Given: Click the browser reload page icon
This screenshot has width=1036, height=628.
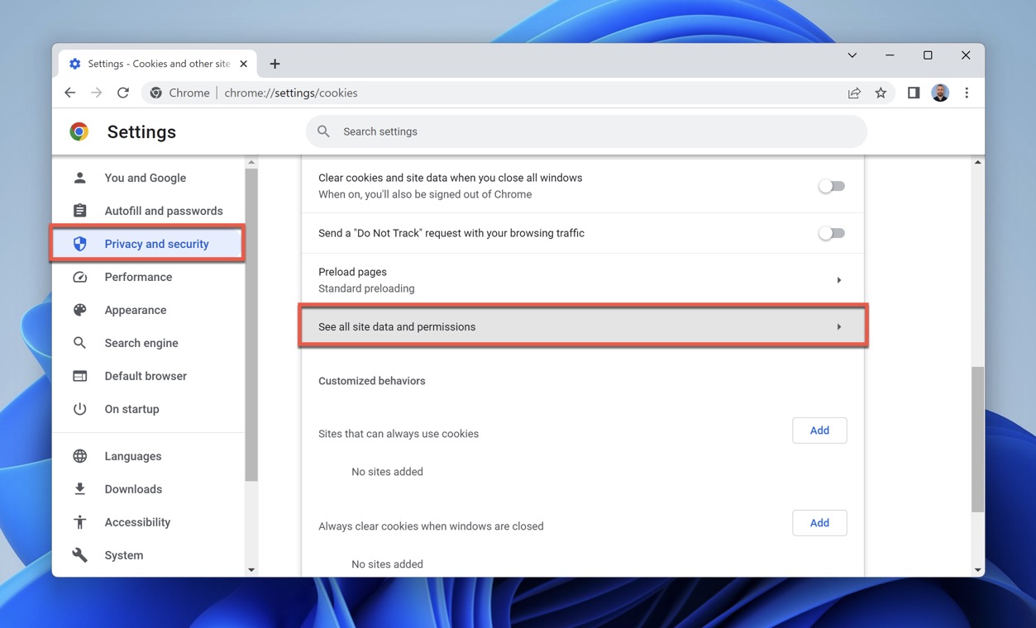Looking at the screenshot, I should (x=123, y=93).
